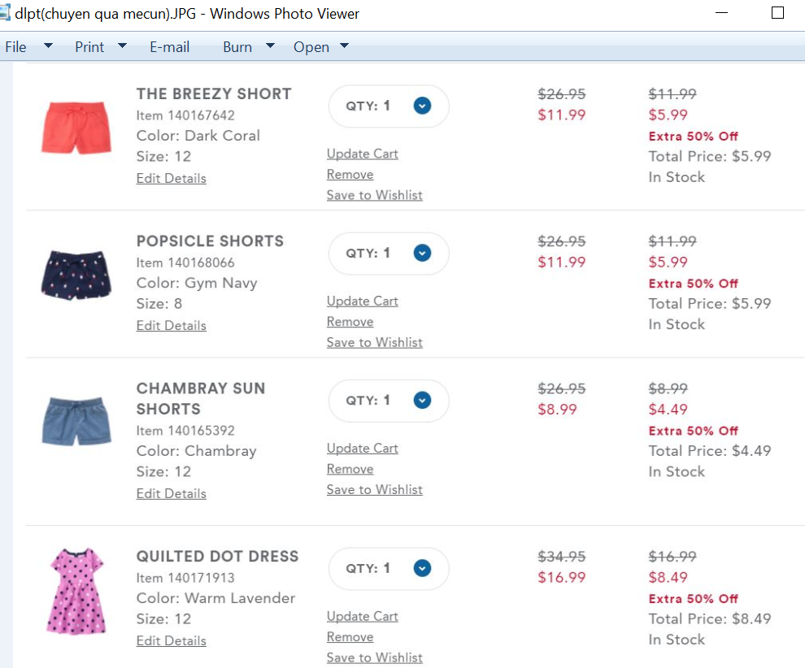Open the Print menu dropdown
This screenshot has width=805, height=668.
point(122,46)
